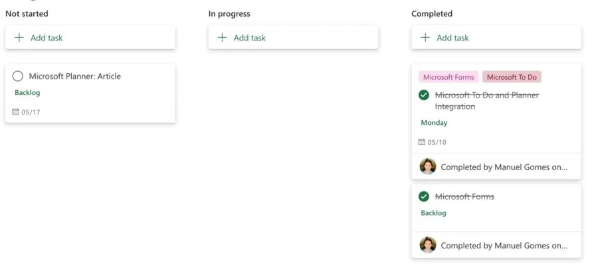Uncheck the completed Microsoft Forms task
The image size is (598, 269).
[424, 197]
